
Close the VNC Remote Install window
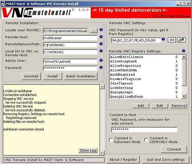pyautogui.click(x=188, y=4)
